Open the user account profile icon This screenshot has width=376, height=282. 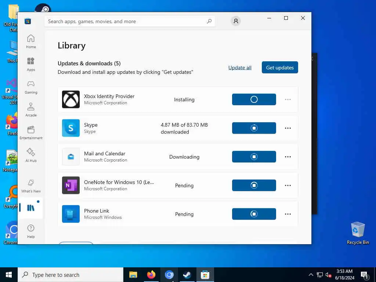click(236, 21)
